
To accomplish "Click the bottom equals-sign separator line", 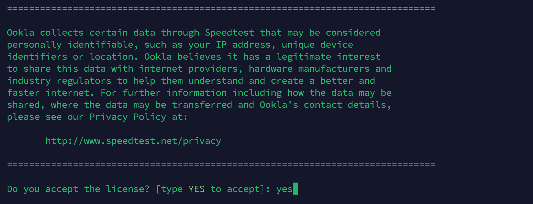I will click(221, 165).
